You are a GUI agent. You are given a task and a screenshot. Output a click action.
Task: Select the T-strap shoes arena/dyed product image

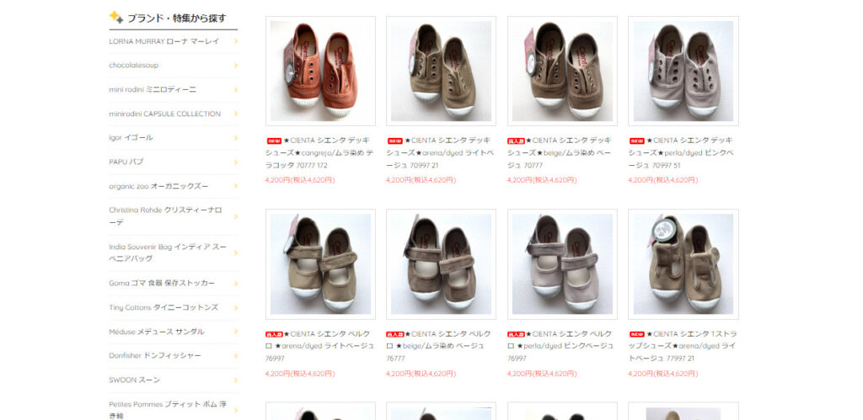tap(683, 264)
